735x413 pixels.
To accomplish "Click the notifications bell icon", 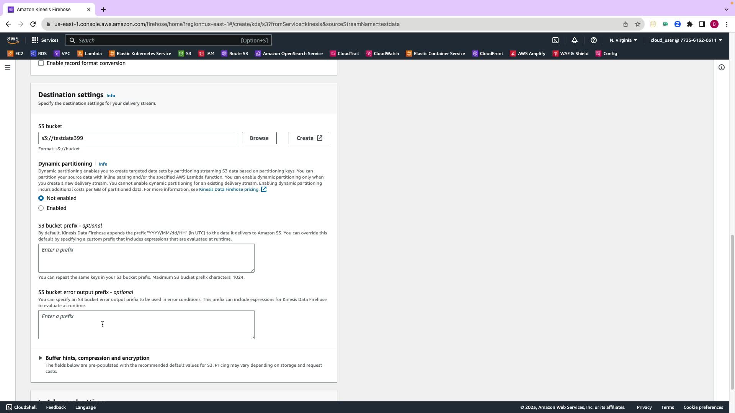I will [575, 40].
